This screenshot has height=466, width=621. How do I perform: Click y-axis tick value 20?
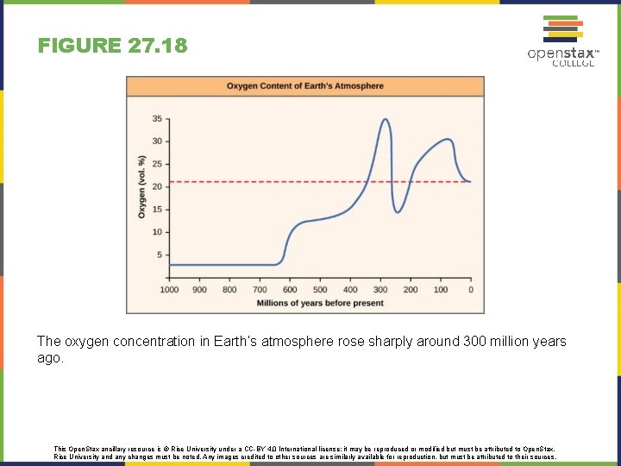[x=157, y=186]
